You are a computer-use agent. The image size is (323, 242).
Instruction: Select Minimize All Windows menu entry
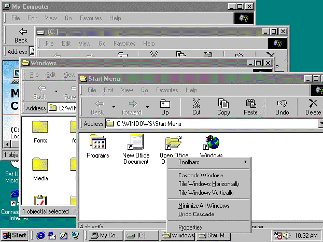(204, 206)
